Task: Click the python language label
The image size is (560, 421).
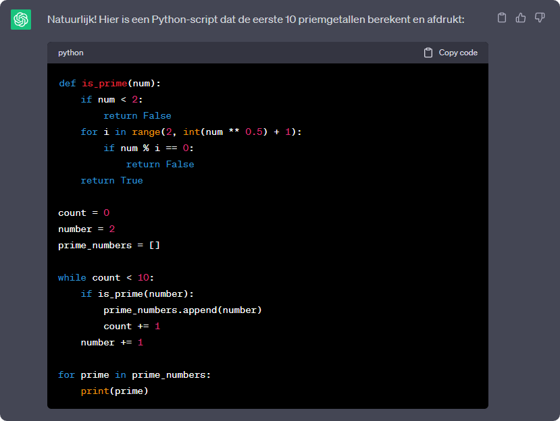Action: [71, 53]
